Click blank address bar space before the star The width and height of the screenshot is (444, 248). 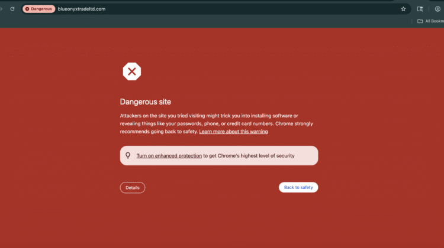pyautogui.click(x=266, y=9)
